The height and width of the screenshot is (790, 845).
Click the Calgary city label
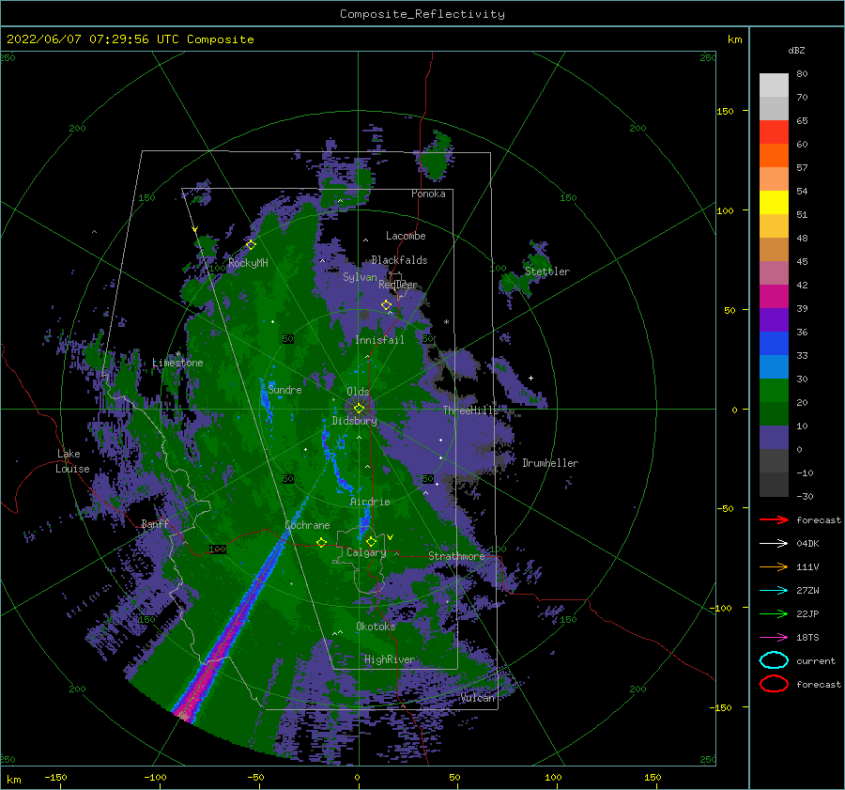(366, 552)
